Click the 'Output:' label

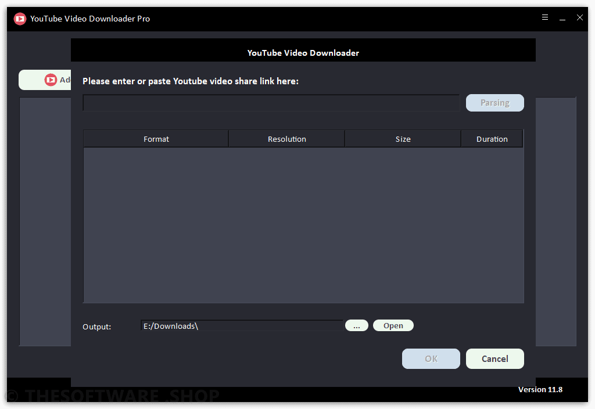[97, 327]
